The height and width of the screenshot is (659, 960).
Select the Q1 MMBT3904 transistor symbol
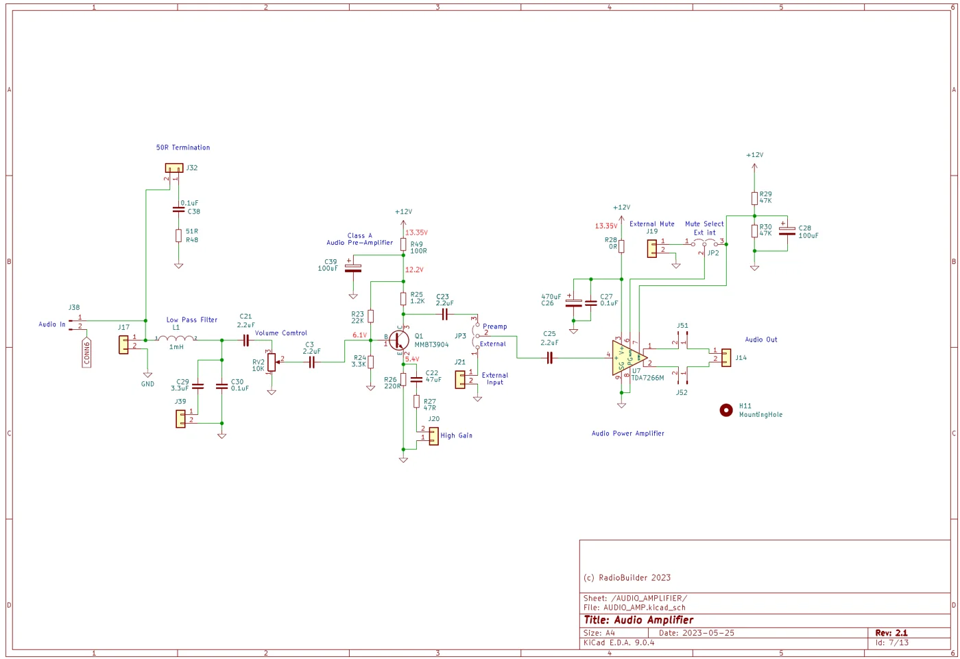coord(399,339)
